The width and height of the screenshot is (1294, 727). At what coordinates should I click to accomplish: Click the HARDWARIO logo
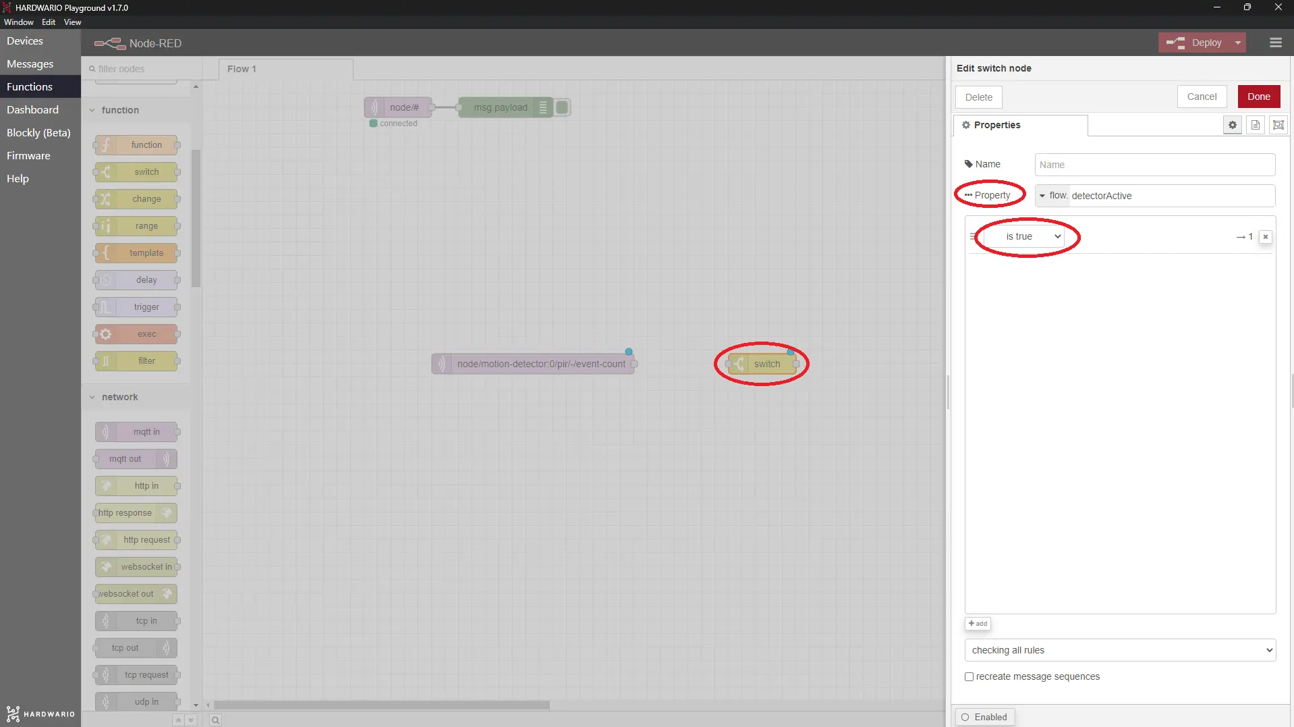pos(40,713)
